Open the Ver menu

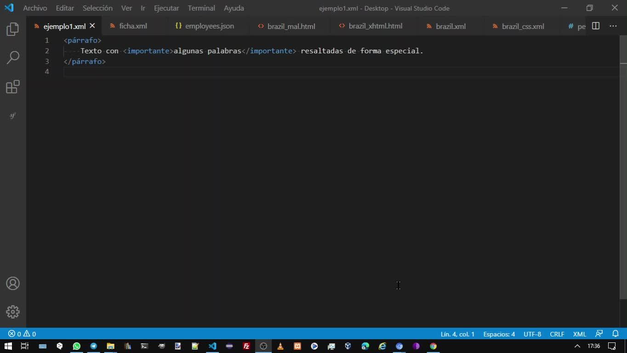coord(126,8)
